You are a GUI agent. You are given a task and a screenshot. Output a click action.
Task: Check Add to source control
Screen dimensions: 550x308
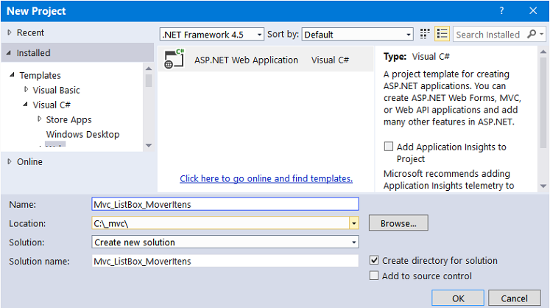click(374, 276)
